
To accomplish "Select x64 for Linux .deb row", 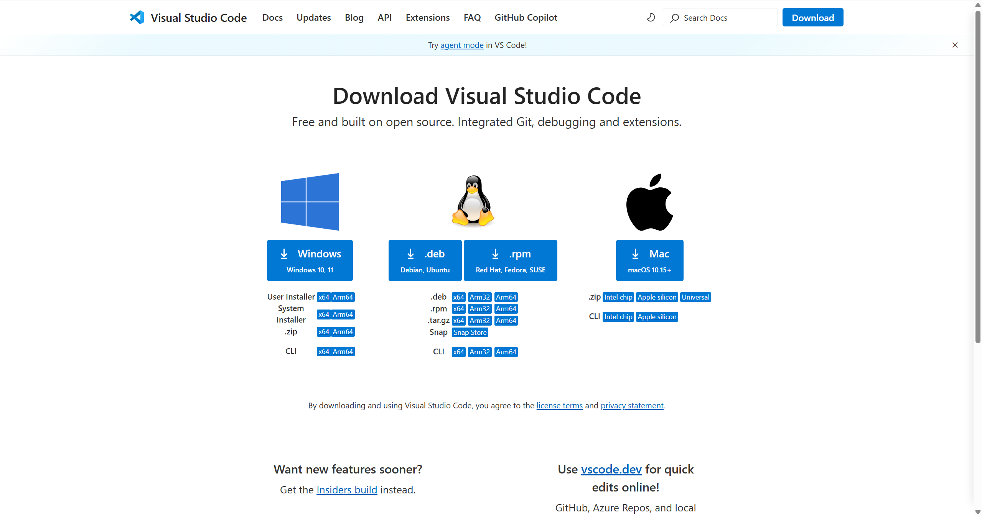I will [459, 297].
